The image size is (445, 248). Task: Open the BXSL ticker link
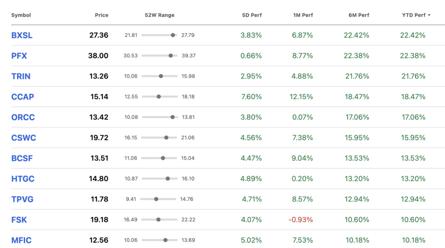coord(22,35)
